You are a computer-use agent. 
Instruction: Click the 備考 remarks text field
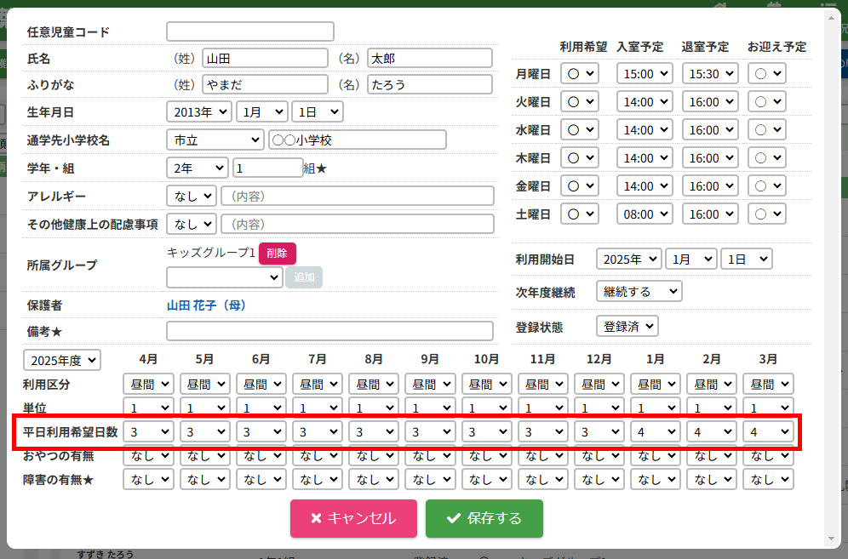[329, 331]
